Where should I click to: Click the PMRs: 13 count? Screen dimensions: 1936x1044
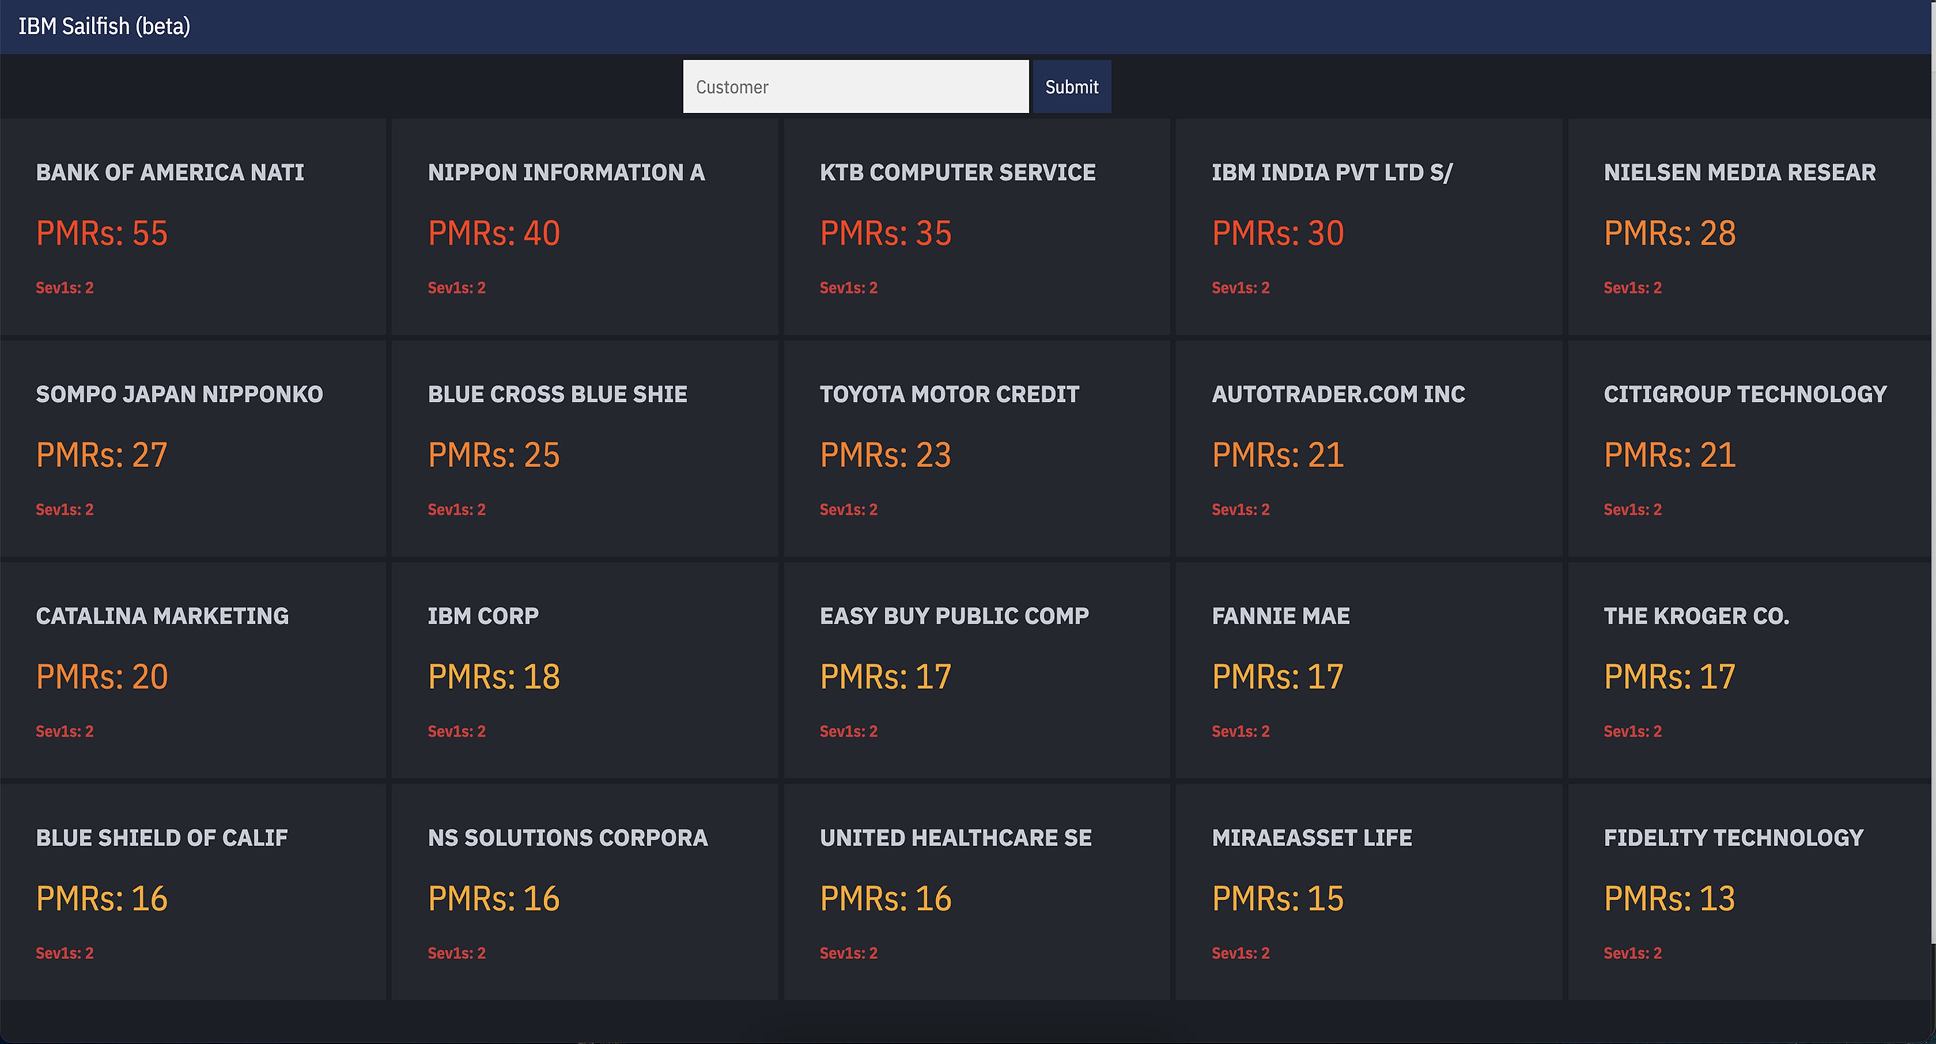1670,898
